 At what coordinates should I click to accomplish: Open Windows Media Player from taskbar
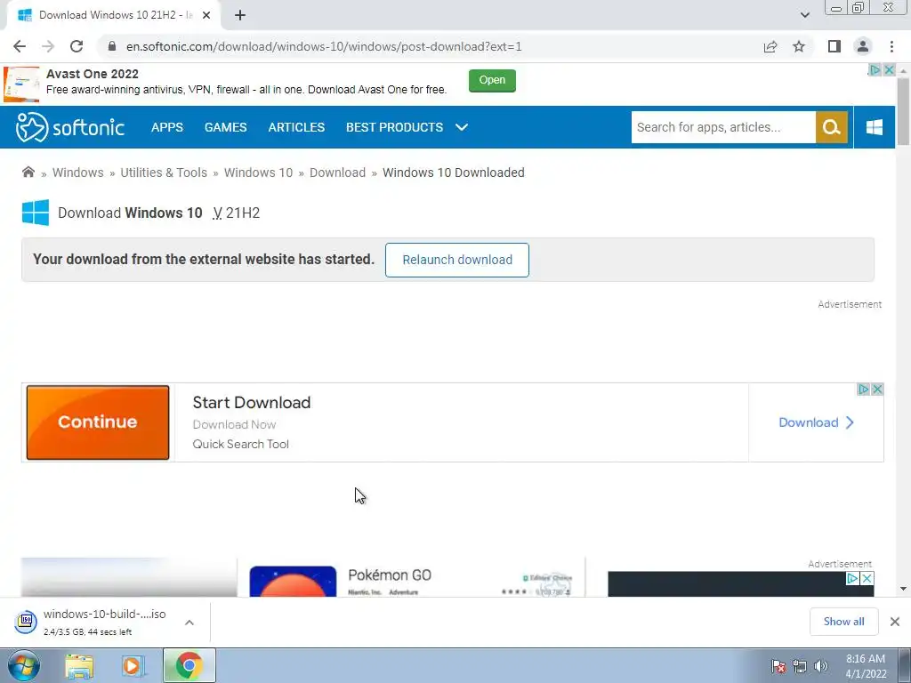tap(132, 666)
